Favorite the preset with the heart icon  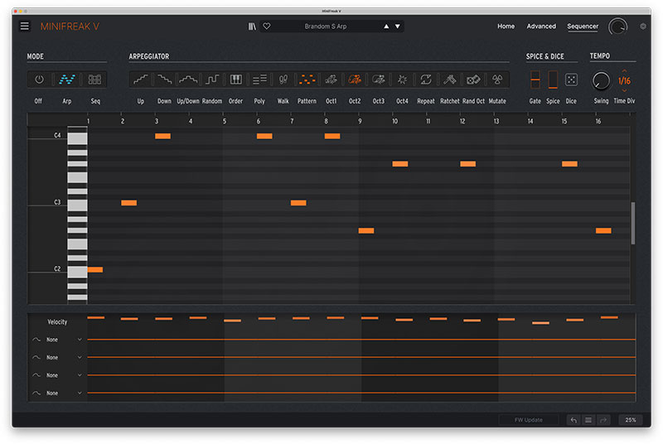(267, 27)
